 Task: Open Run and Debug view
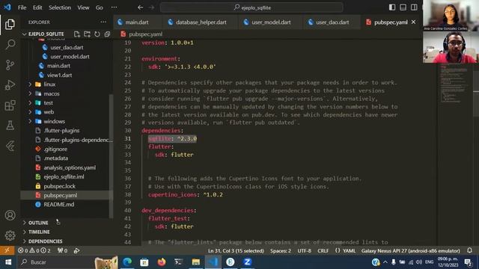(10, 85)
